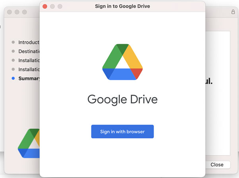Click the Google Drive wordmark text
The image size is (239, 178).
pos(122,99)
